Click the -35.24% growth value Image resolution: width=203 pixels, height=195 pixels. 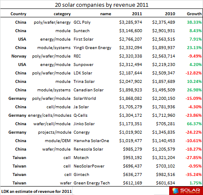point(194,175)
